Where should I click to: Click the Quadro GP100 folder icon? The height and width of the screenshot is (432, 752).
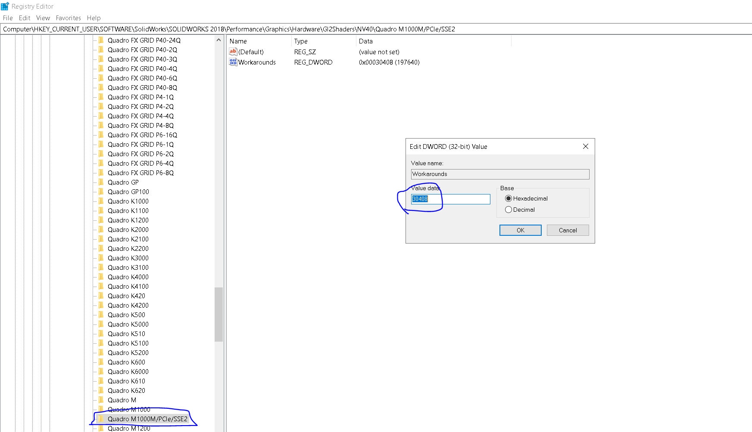click(101, 191)
